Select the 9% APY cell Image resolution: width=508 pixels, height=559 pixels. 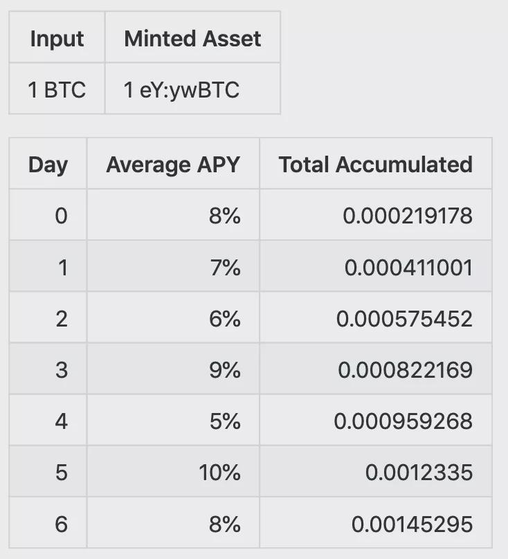click(173, 369)
